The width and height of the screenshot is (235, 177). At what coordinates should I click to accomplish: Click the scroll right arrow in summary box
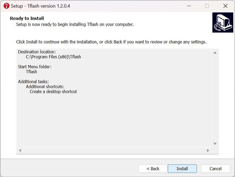pyautogui.click(x=208, y=150)
